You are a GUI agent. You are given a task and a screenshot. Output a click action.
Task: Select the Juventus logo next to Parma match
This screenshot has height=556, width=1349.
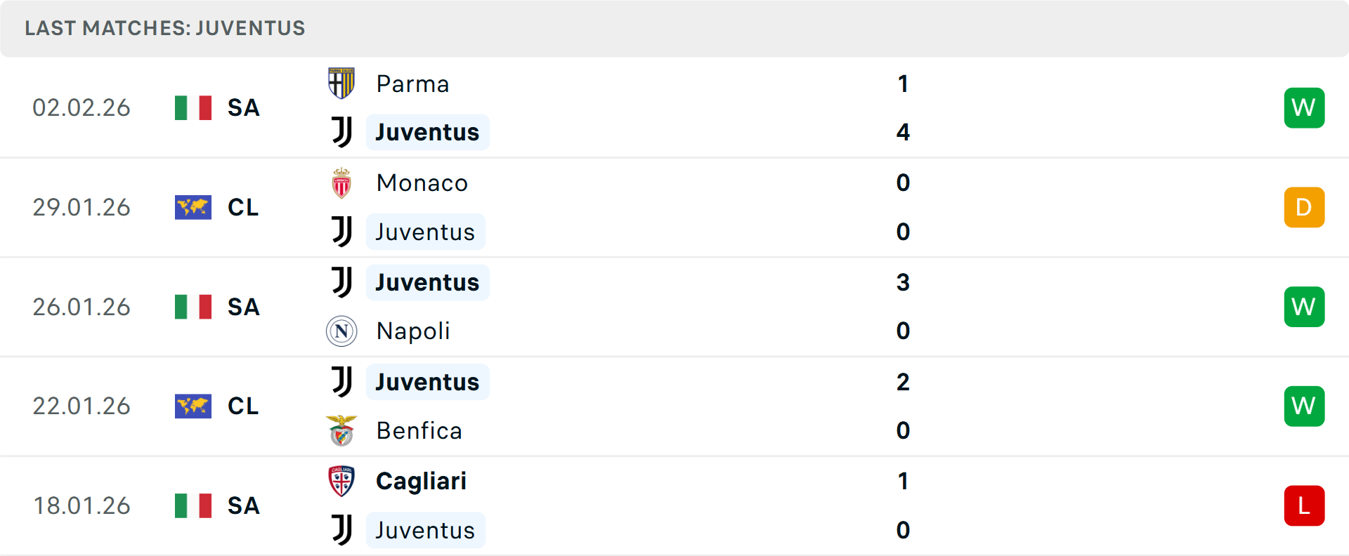coord(341,132)
